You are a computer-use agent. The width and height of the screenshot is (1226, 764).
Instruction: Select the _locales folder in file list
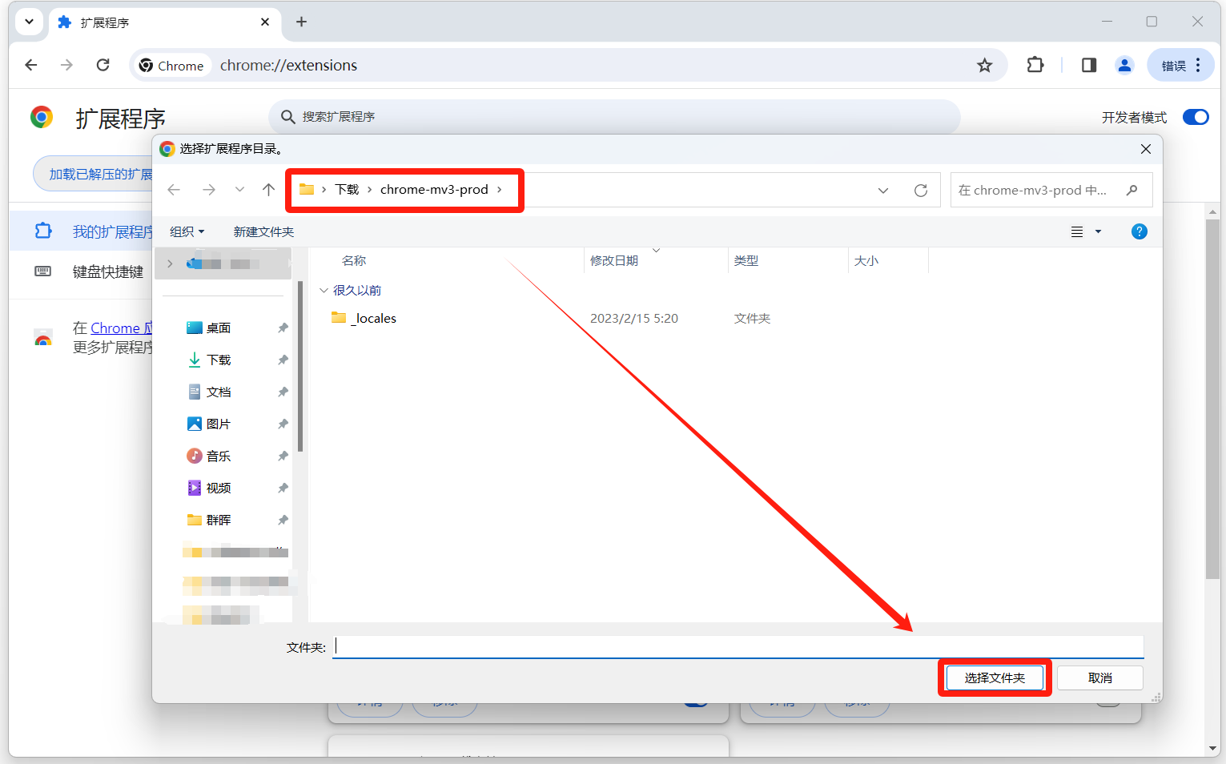(x=375, y=319)
